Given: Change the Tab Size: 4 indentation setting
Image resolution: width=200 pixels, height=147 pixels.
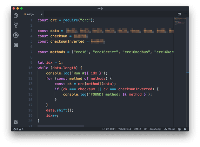Looking at the screenshot, I should click(x=124, y=129).
